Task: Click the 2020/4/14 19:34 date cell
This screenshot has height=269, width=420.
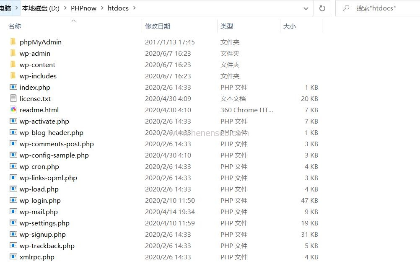Action: (170, 212)
